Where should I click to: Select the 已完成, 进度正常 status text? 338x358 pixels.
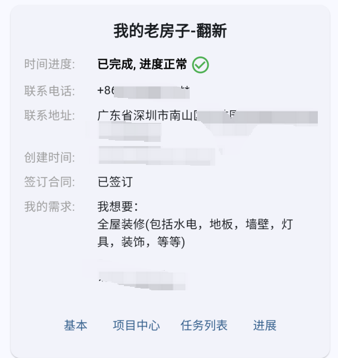(x=142, y=64)
